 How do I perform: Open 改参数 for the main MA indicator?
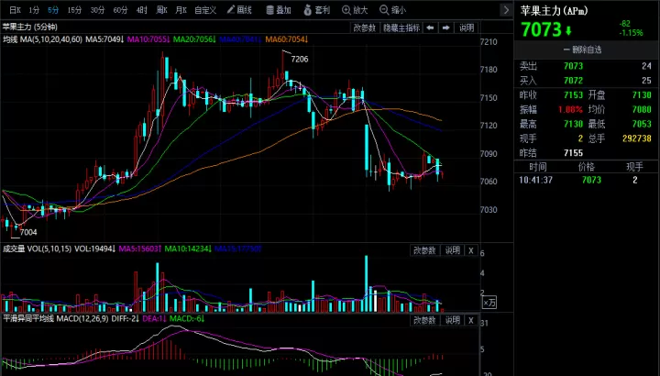pyautogui.click(x=364, y=28)
